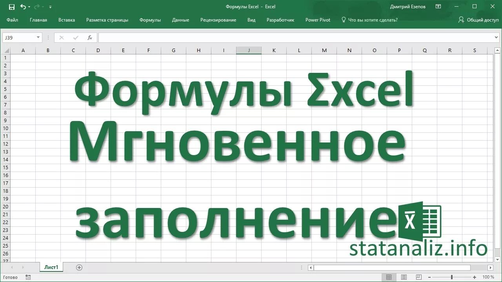Image resolution: width=502 pixels, height=282 pixels.
Task: Share workbook via Общий доступ
Action: click(x=478, y=20)
